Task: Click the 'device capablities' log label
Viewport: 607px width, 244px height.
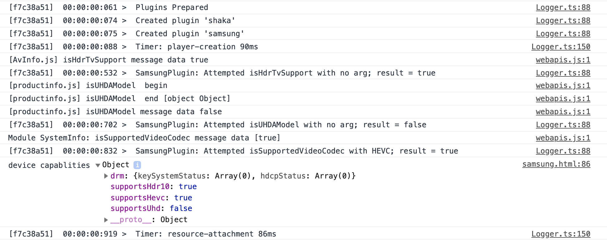Action: (x=49, y=165)
